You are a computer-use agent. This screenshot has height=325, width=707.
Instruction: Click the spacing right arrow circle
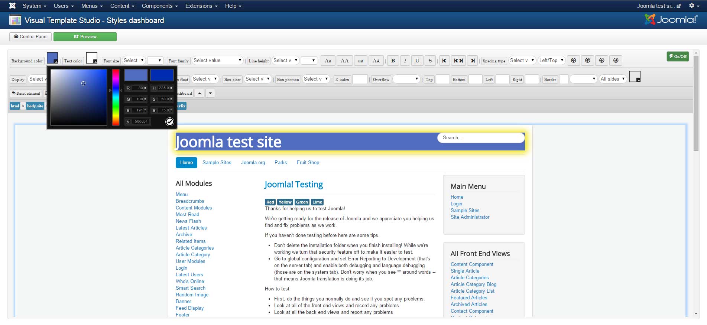(616, 61)
